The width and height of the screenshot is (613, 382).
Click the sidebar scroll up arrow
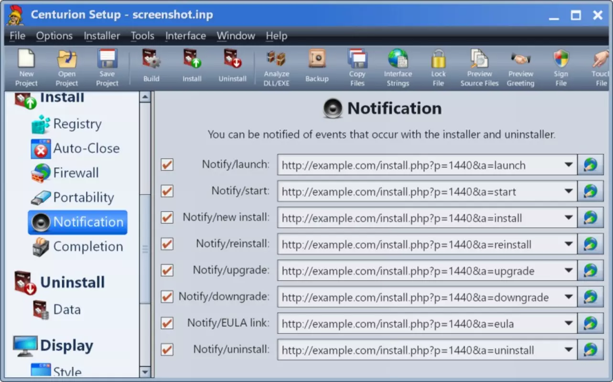click(x=145, y=97)
